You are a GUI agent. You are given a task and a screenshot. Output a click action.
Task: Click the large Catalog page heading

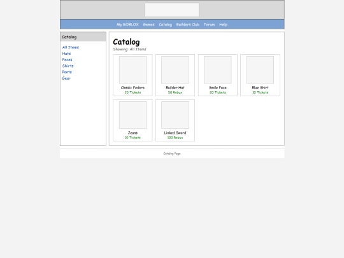[x=126, y=42]
